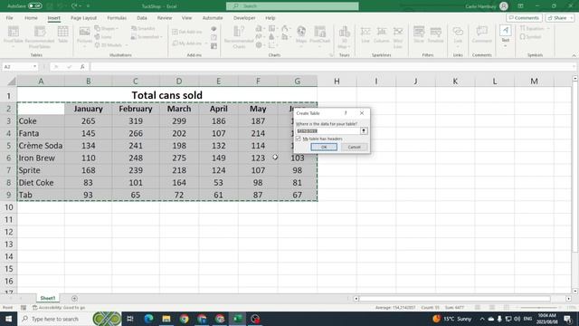Viewport: 579px width, 326px height.
Task: Click the PivotTable icon in the ribbon
Action: (x=14, y=36)
